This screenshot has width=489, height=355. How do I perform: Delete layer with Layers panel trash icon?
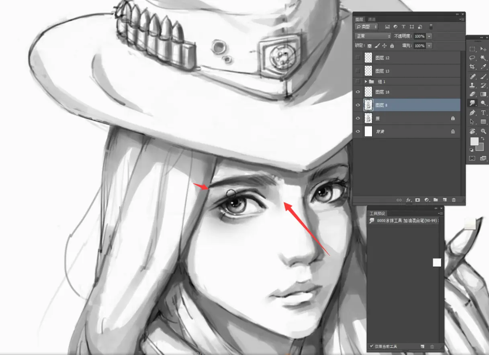[454, 200]
